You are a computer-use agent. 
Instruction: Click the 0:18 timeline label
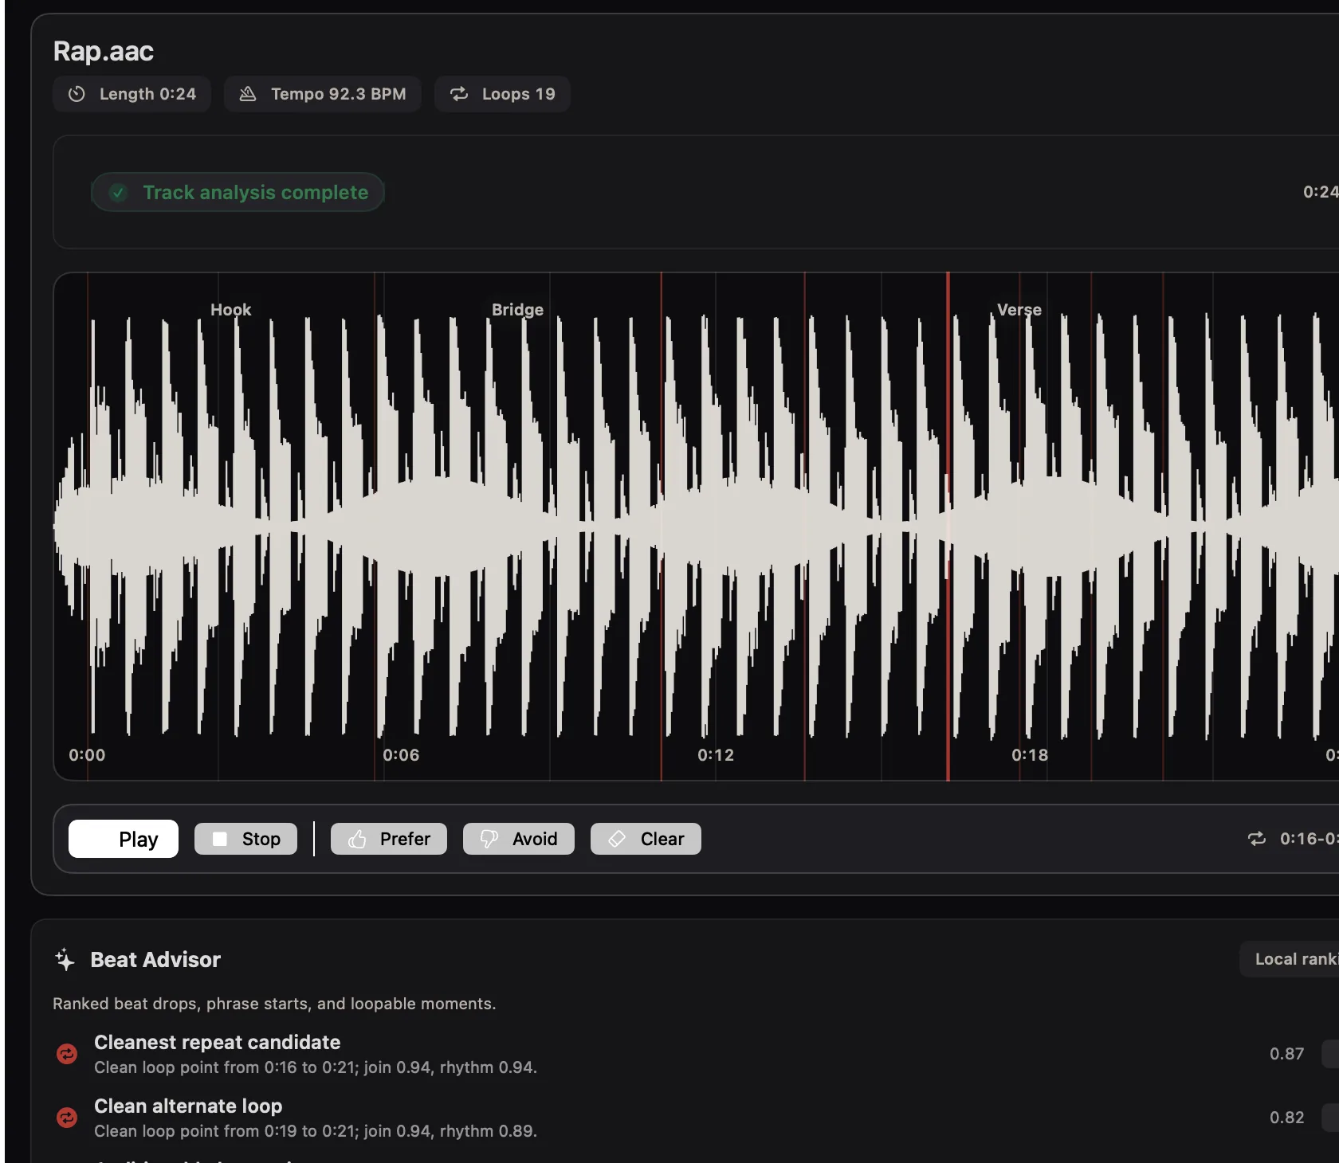pos(1030,755)
